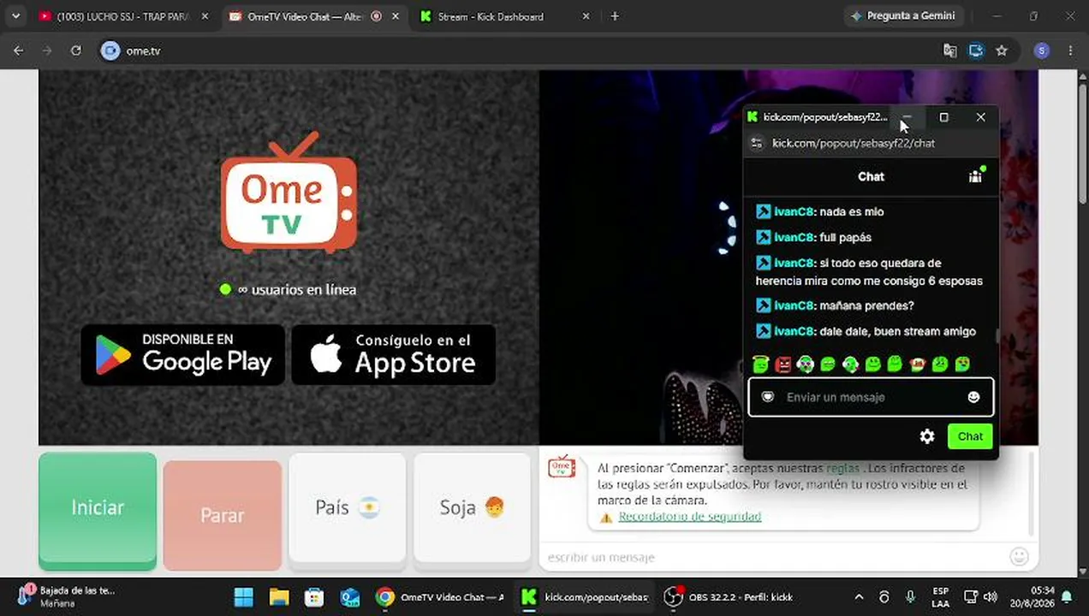
Task: Open the ESP LAA language switcher
Action: coord(940,597)
